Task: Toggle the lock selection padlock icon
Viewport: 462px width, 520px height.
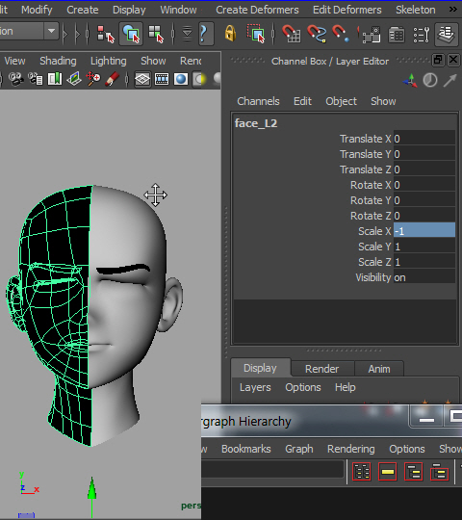Action: 230,34
